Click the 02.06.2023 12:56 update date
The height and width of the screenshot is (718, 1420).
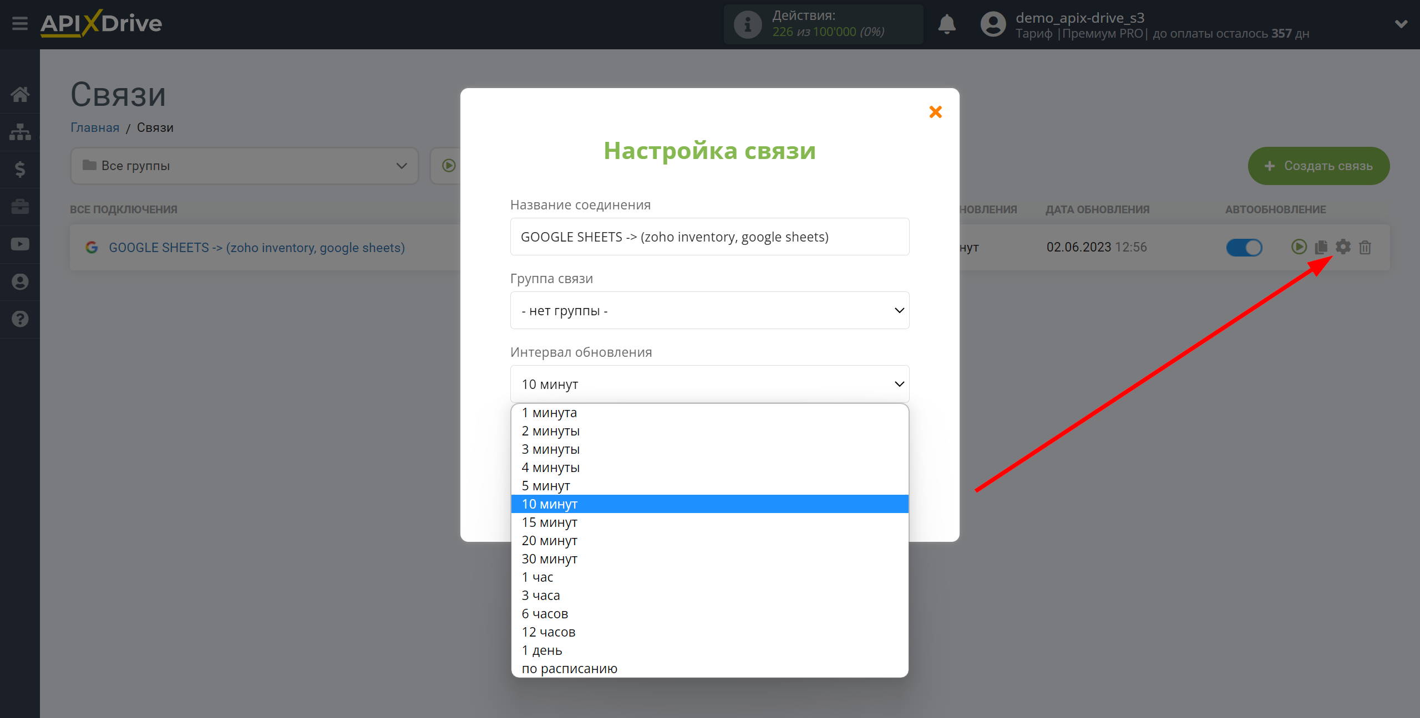(1097, 247)
